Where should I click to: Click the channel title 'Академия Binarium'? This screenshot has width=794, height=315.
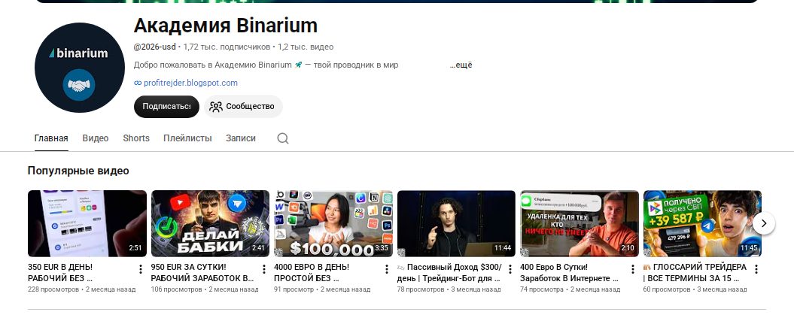[225, 26]
